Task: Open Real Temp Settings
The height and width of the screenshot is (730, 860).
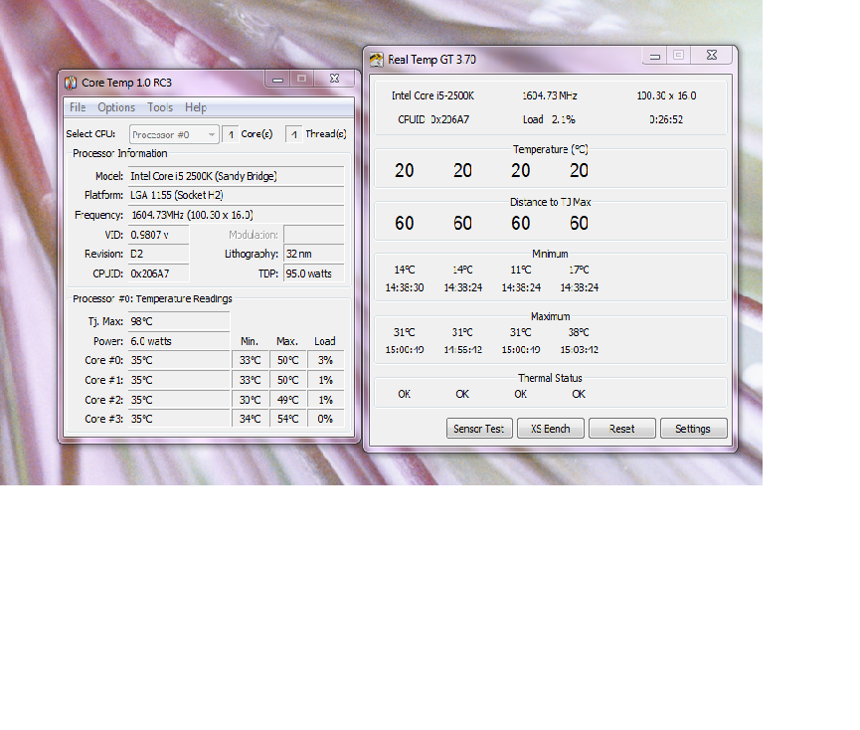Action: click(x=693, y=429)
